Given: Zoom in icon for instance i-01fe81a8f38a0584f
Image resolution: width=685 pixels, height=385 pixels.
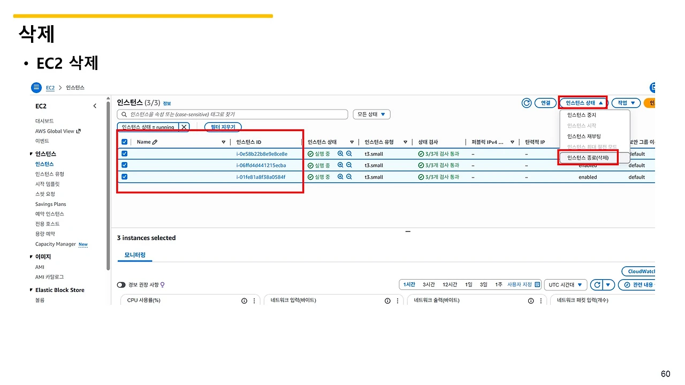Looking at the screenshot, I should click(340, 177).
